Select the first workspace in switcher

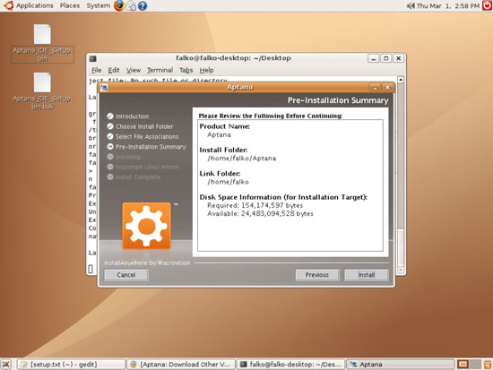[463, 365]
